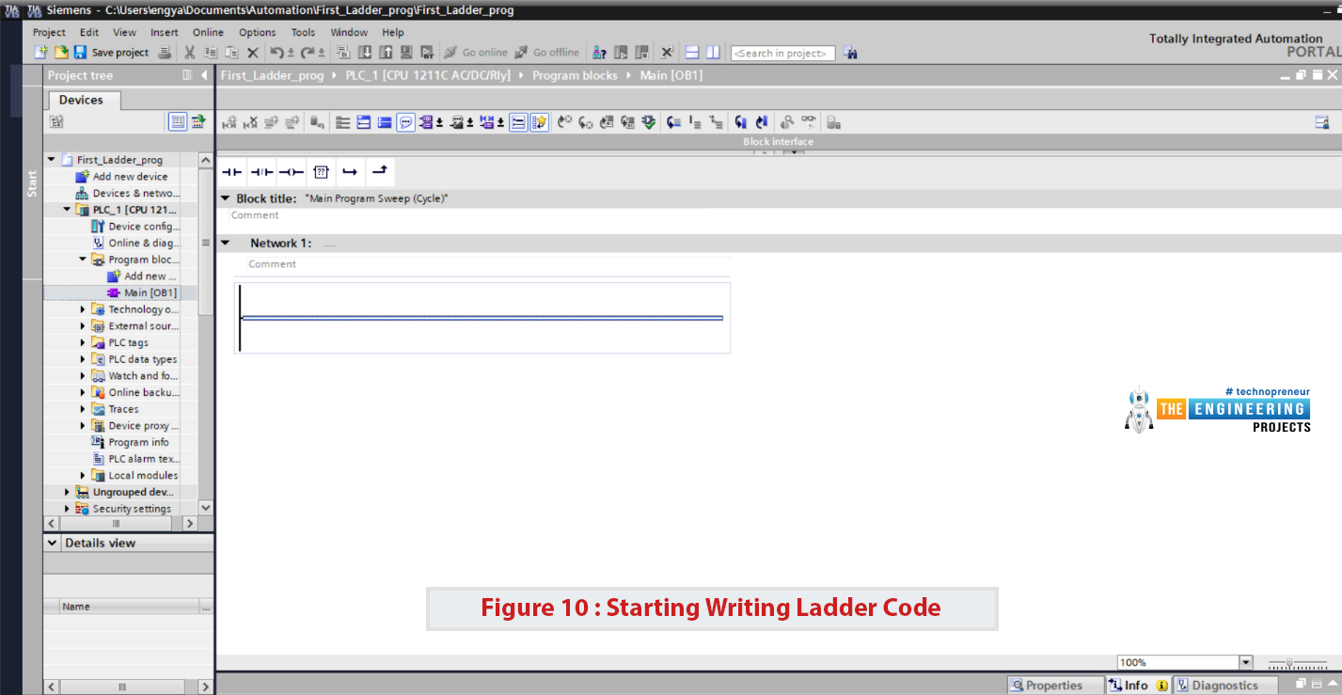Delete the network via editor toolbar
This screenshot has width=1342, height=695.
pyautogui.click(x=250, y=122)
